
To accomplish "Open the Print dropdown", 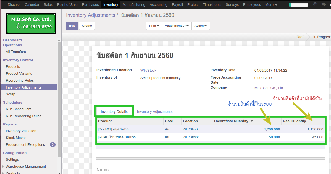I will [154, 26].
